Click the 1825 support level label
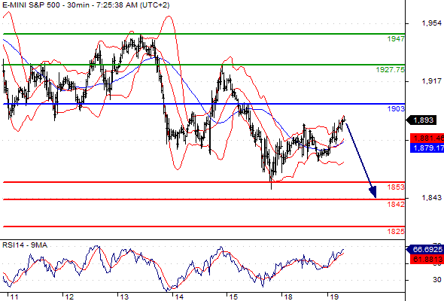444x301 pixels. 396,232
